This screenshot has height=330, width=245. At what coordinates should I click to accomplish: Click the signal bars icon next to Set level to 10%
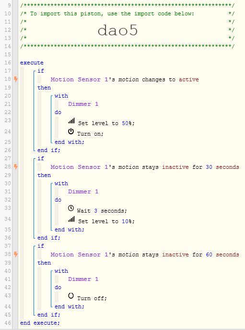coord(71,219)
